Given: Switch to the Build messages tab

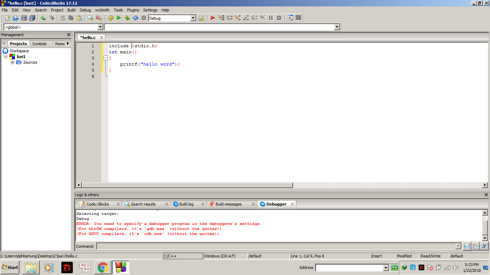Looking at the screenshot, I should 228,204.
